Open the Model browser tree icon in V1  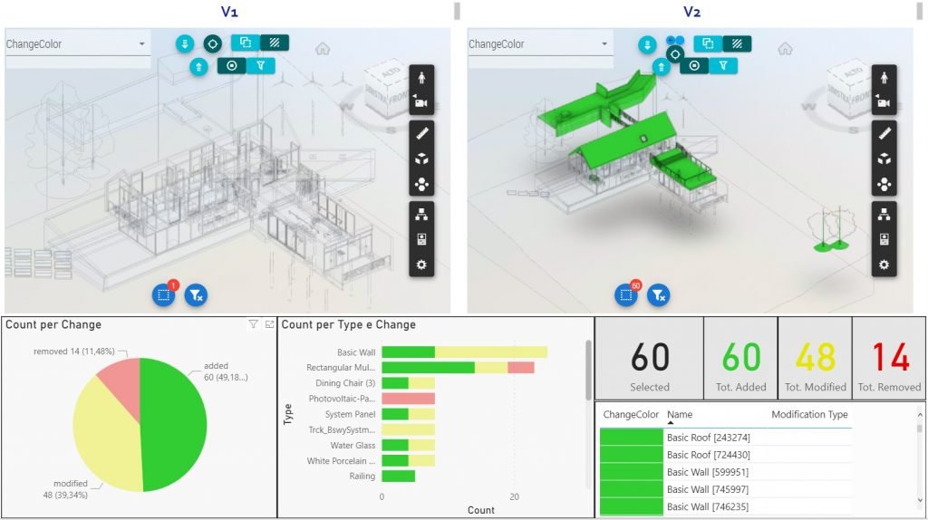pyautogui.click(x=421, y=214)
